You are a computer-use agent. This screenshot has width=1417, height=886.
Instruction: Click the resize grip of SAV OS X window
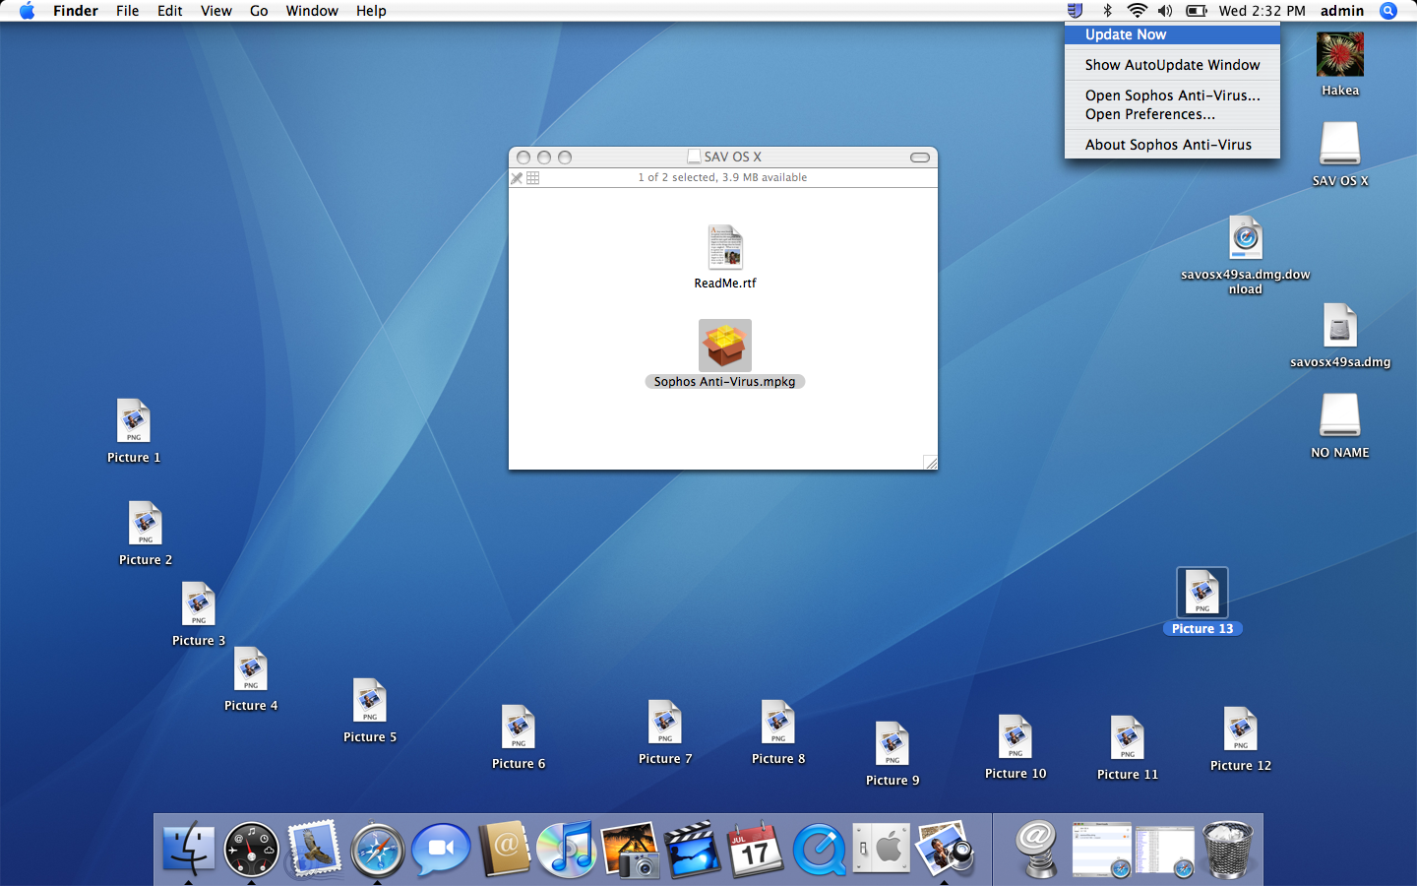[930, 462]
